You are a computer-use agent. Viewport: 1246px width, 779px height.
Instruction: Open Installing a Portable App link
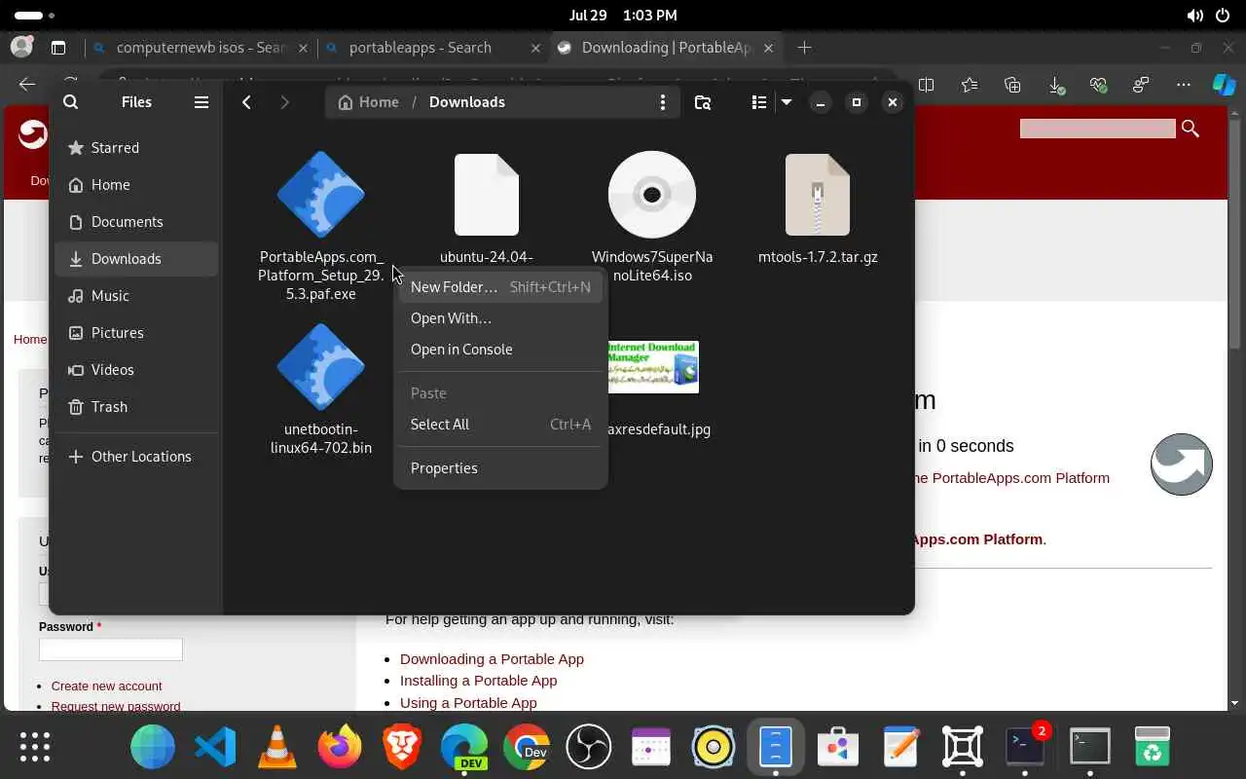point(478,681)
